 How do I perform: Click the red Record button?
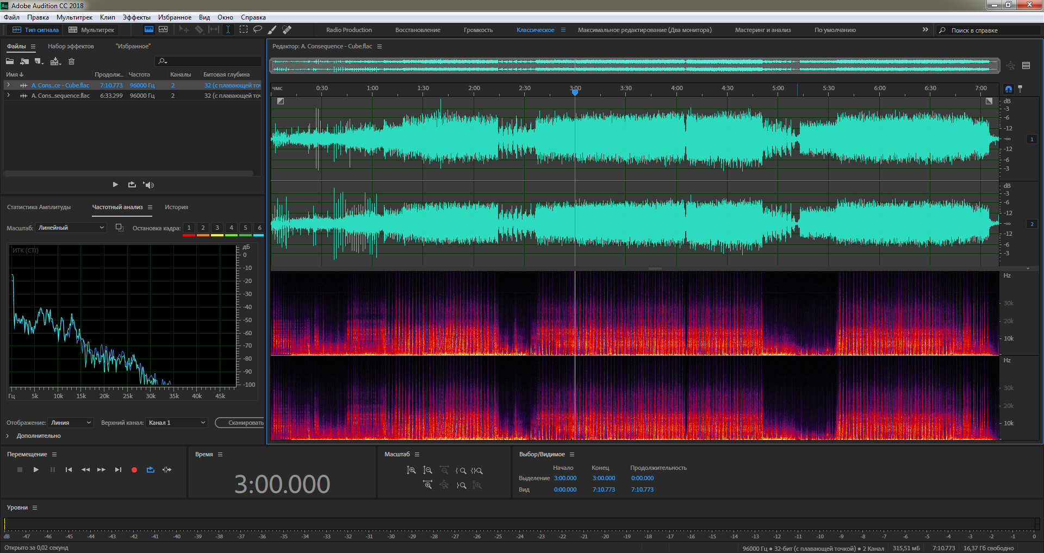[134, 470]
